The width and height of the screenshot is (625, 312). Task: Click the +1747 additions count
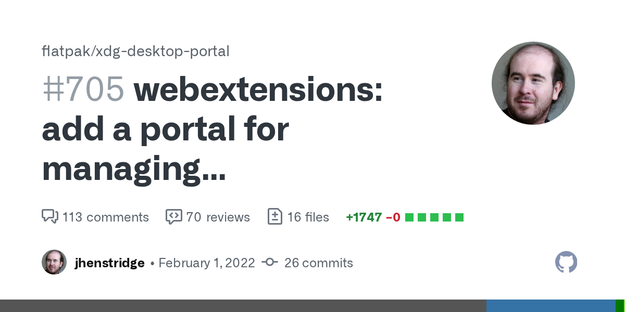pos(364,217)
